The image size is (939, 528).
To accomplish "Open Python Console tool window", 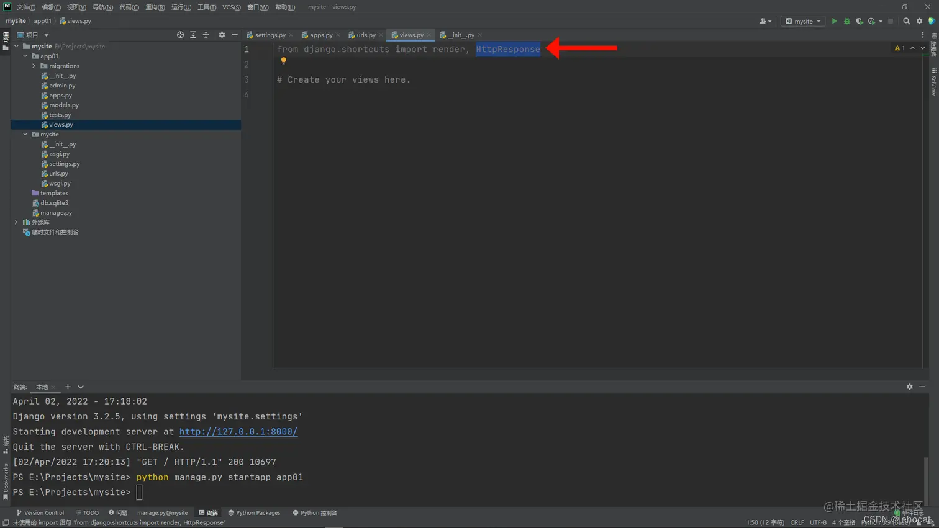I will pos(314,512).
